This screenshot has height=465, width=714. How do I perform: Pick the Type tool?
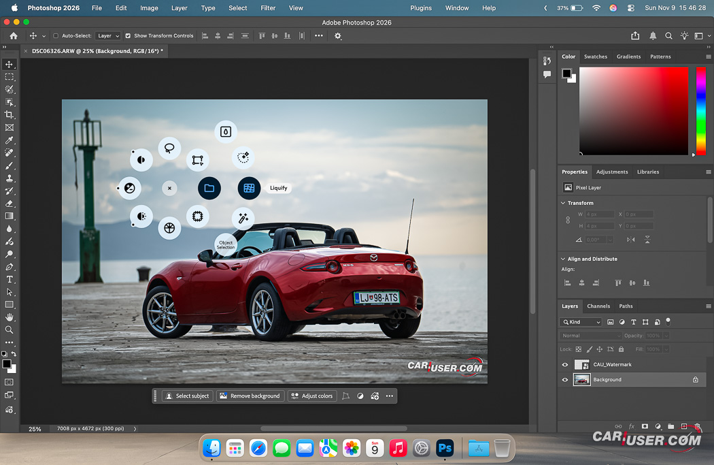tap(10, 279)
